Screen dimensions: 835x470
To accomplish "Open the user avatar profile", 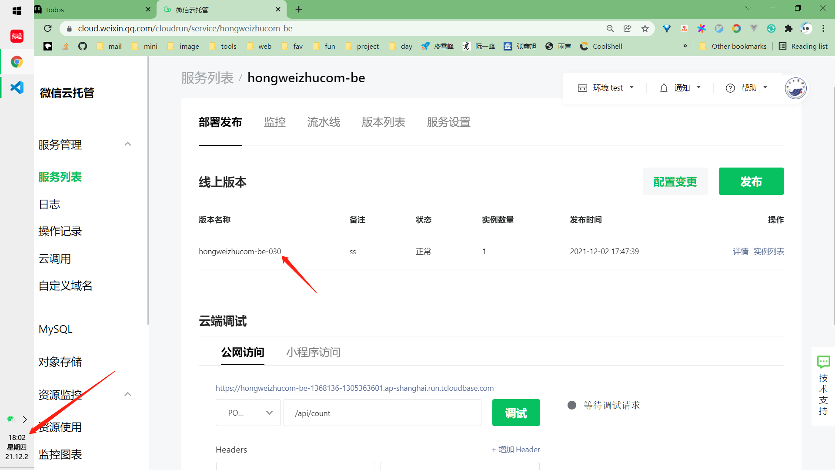I will click(x=795, y=88).
